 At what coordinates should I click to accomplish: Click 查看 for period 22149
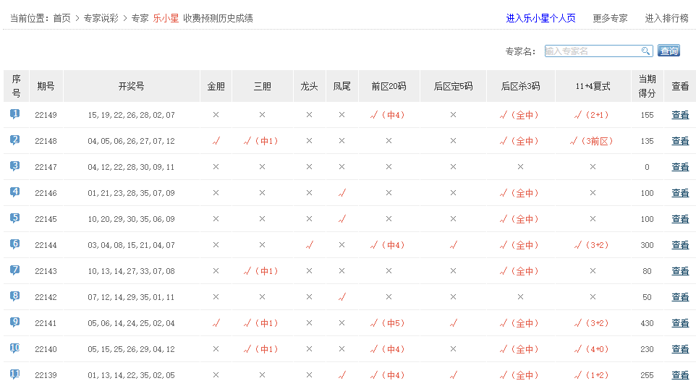[x=680, y=115]
